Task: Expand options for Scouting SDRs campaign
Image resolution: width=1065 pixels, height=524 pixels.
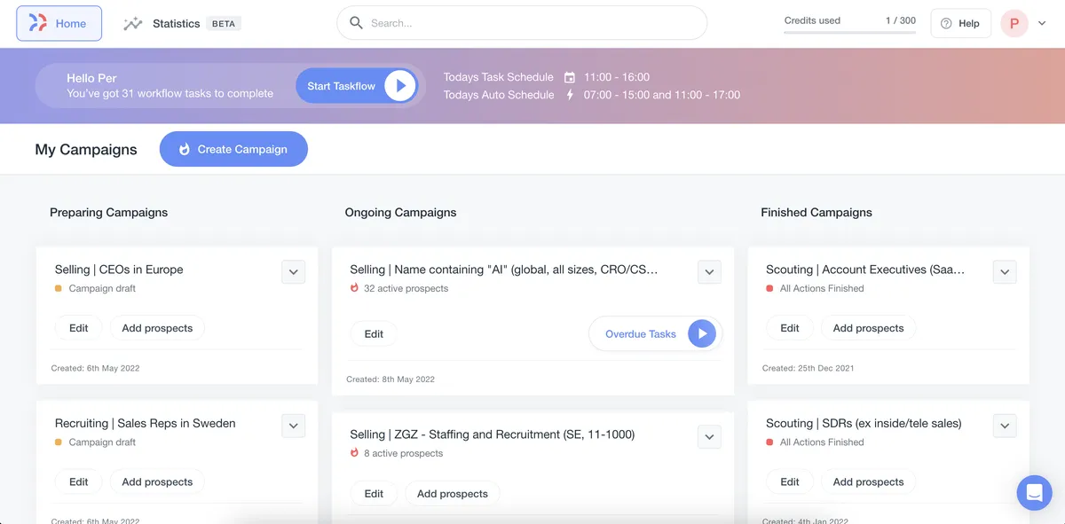Action: point(1005,426)
